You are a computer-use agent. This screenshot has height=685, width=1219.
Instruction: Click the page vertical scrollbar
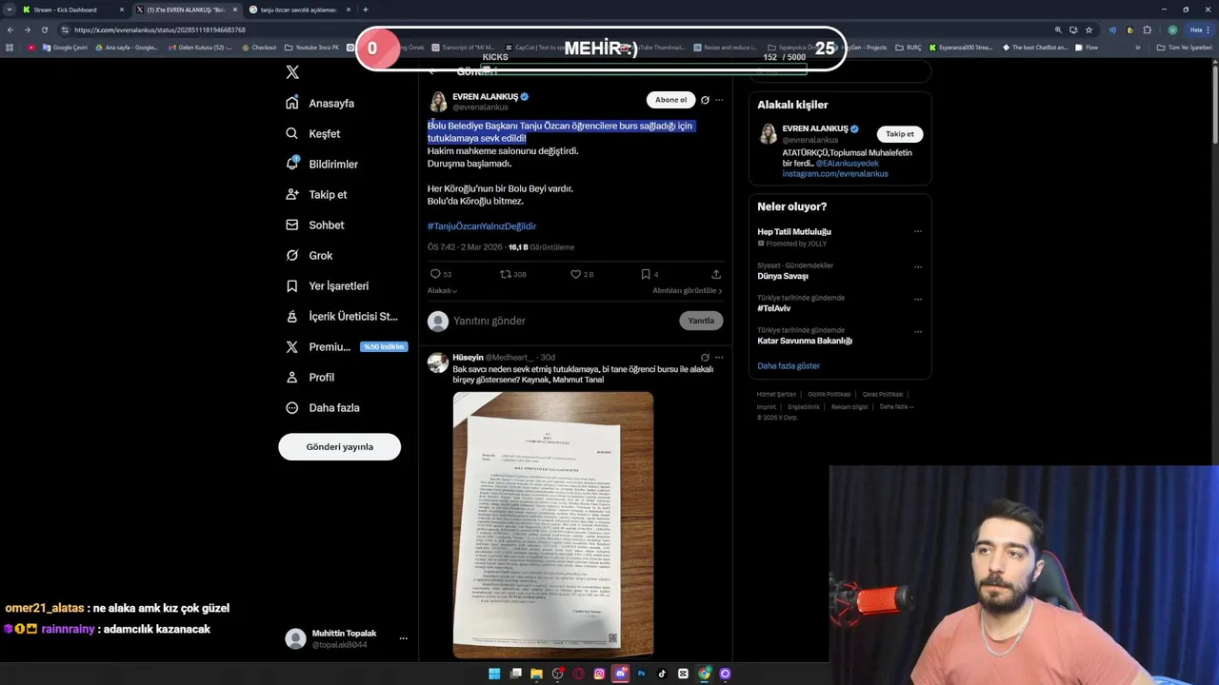coord(1214,105)
